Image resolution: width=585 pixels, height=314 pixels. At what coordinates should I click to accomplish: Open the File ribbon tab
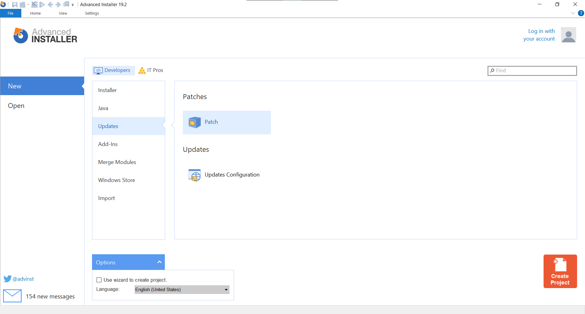pos(11,13)
